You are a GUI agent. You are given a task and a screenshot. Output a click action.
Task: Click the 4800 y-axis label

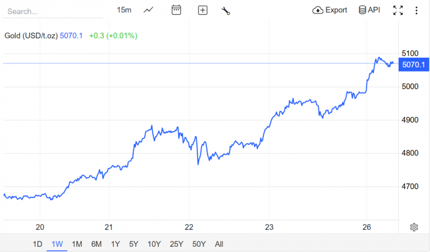pos(410,153)
